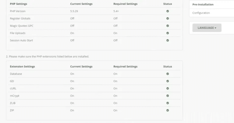
Task: Click the Extension Settings column header
Action: click(22, 66)
